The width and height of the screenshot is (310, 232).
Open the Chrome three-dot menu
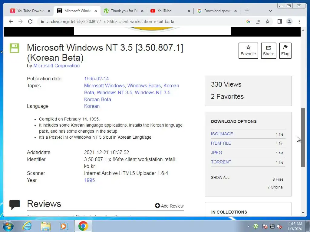pyautogui.click(x=299, y=21)
